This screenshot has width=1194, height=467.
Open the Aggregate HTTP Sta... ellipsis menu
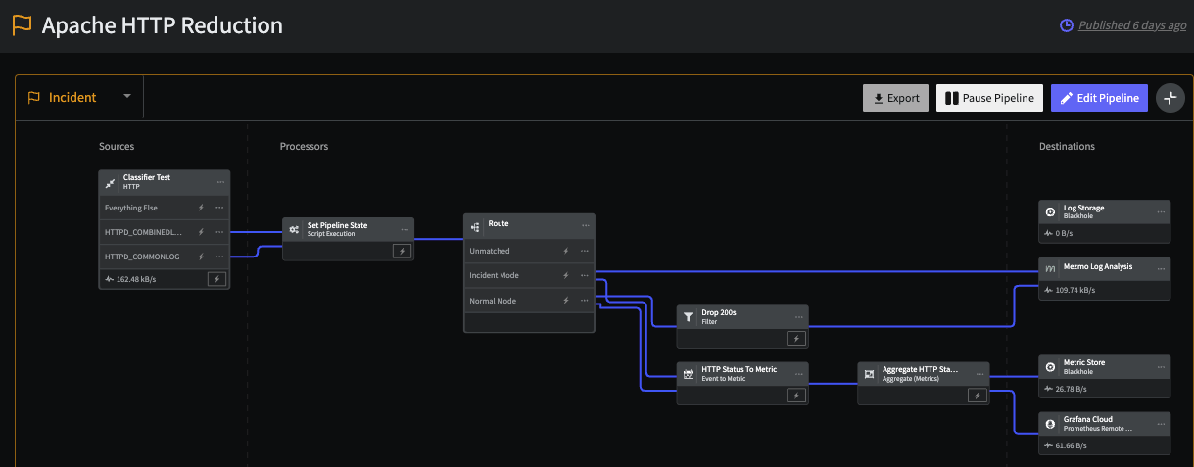click(980, 374)
